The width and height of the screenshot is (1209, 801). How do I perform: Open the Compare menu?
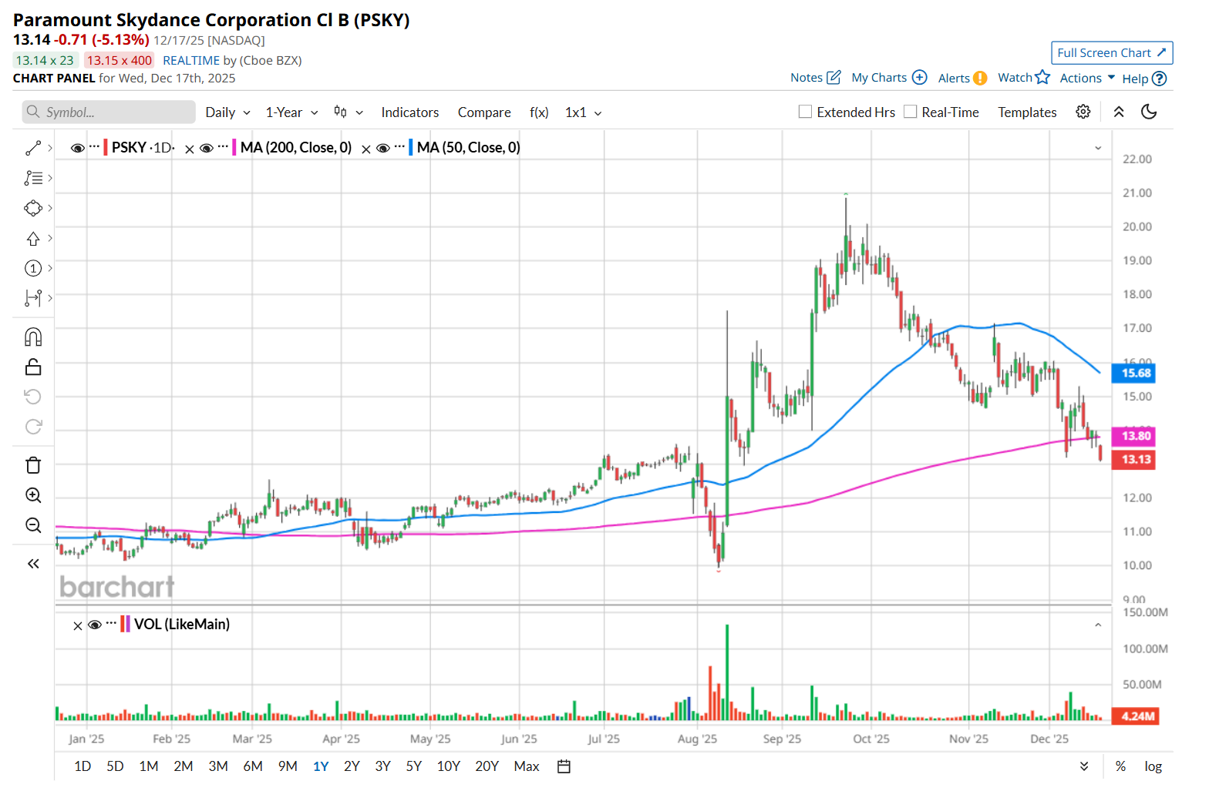(x=484, y=112)
